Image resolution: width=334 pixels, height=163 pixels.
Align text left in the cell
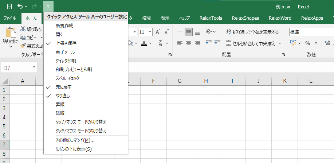click(x=180, y=43)
